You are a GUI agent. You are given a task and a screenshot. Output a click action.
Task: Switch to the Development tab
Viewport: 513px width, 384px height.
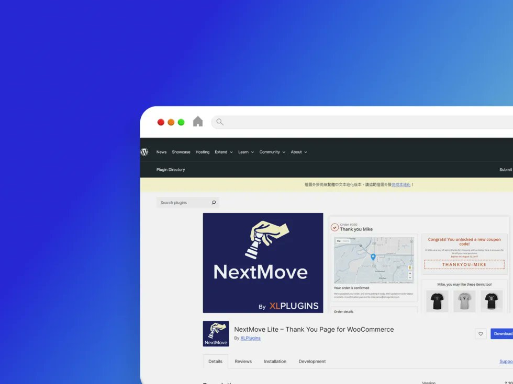(312, 362)
